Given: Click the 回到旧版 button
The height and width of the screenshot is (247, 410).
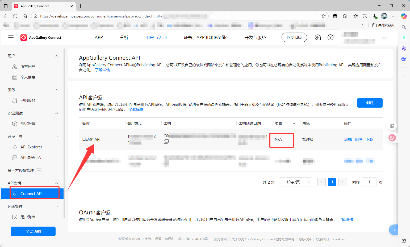Looking at the screenshot, I should pyautogui.click(x=294, y=37).
